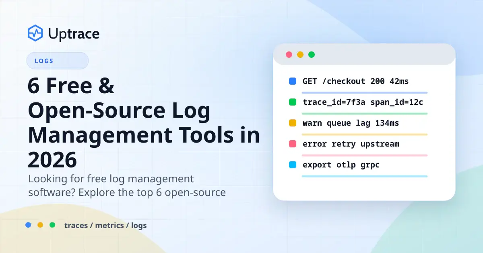Click the Uptrace brand name text
The height and width of the screenshot is (253, 483).
pyautogui.click(x=74, y=34)
